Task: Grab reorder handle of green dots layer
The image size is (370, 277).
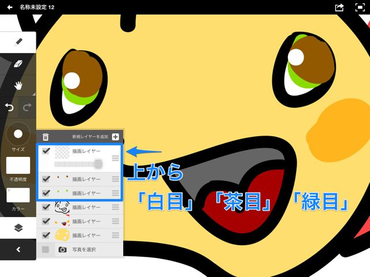Action: 116,193
